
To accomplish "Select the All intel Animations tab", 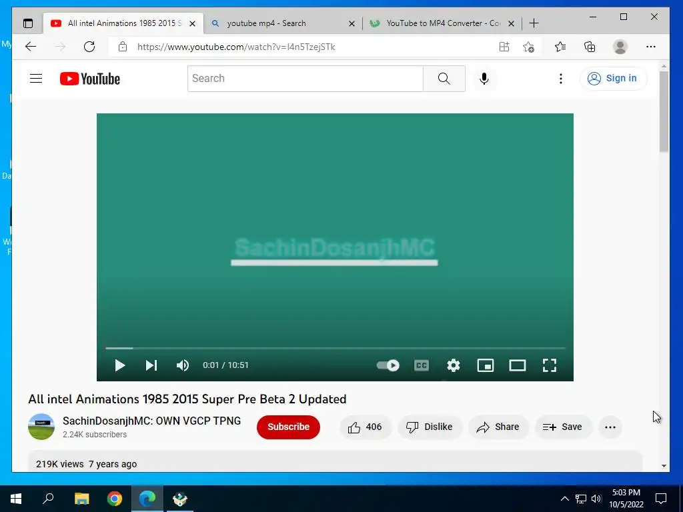I will 123,23.
